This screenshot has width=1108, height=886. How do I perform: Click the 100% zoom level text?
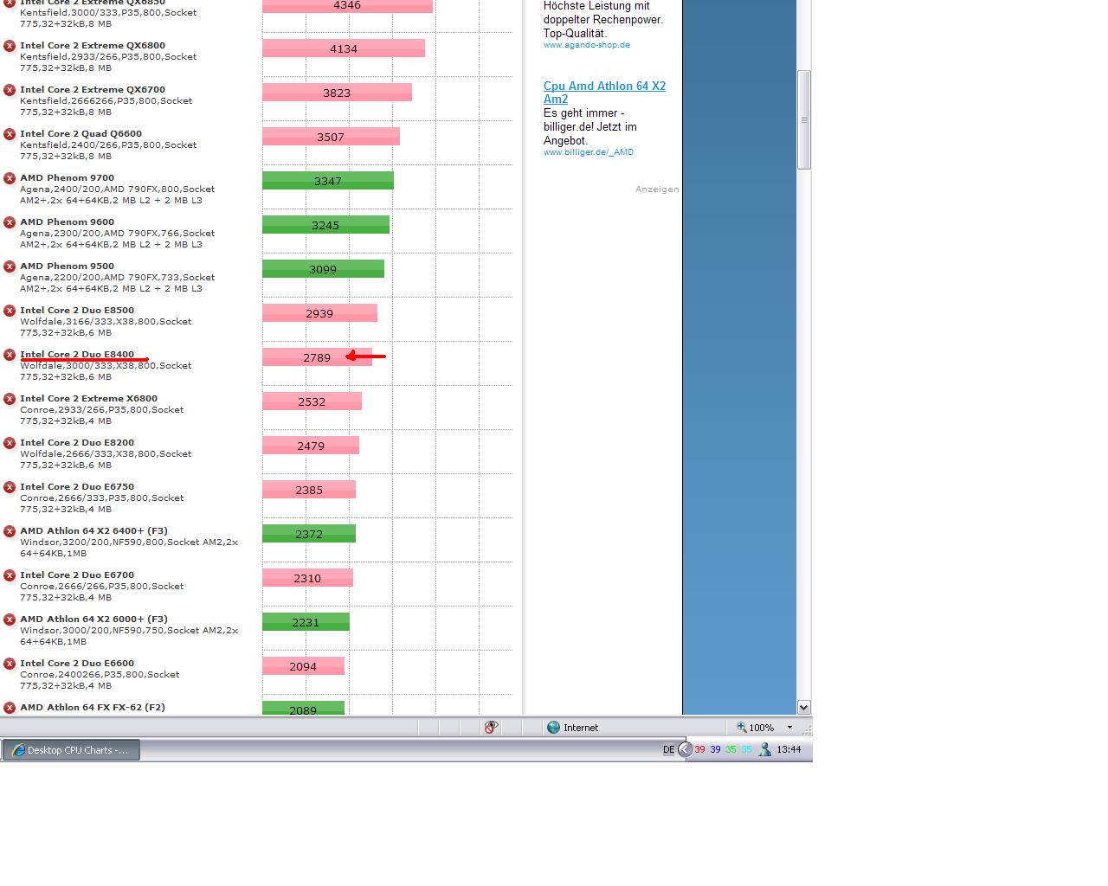tap(762, 728)
